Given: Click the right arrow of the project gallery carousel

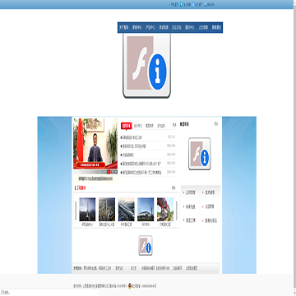Looking at the screenshot, I should pos(177,210).
